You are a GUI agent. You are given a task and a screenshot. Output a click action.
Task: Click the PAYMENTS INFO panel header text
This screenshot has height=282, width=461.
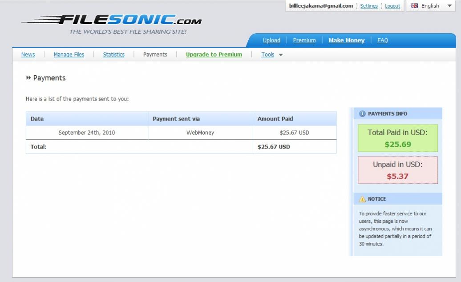pos(388,114)
